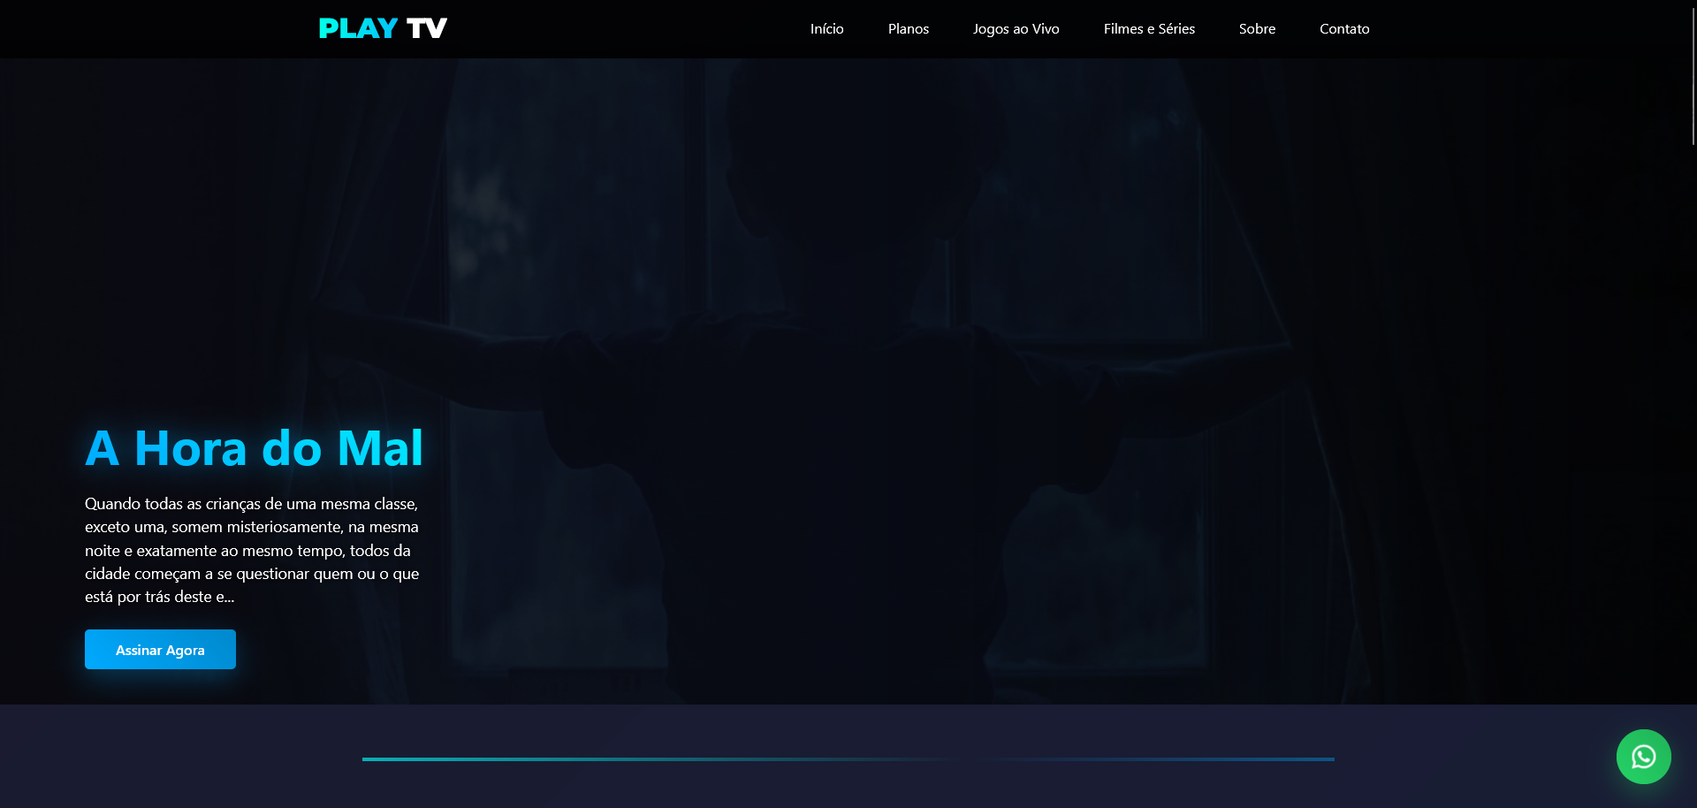Click the WhatsApp phone glyph inside the circle

tap(1642, 757)
